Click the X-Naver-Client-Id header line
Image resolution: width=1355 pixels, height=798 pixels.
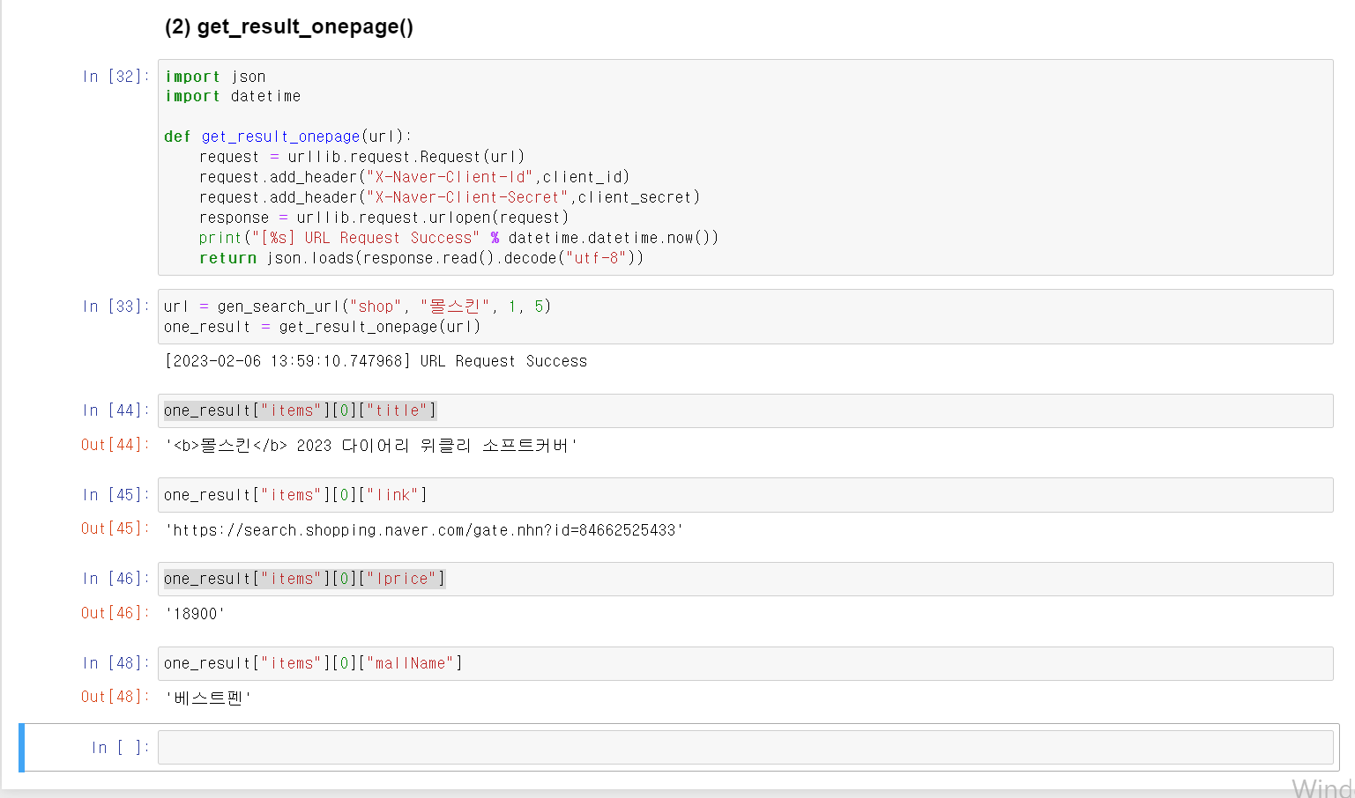pos(414,177)
